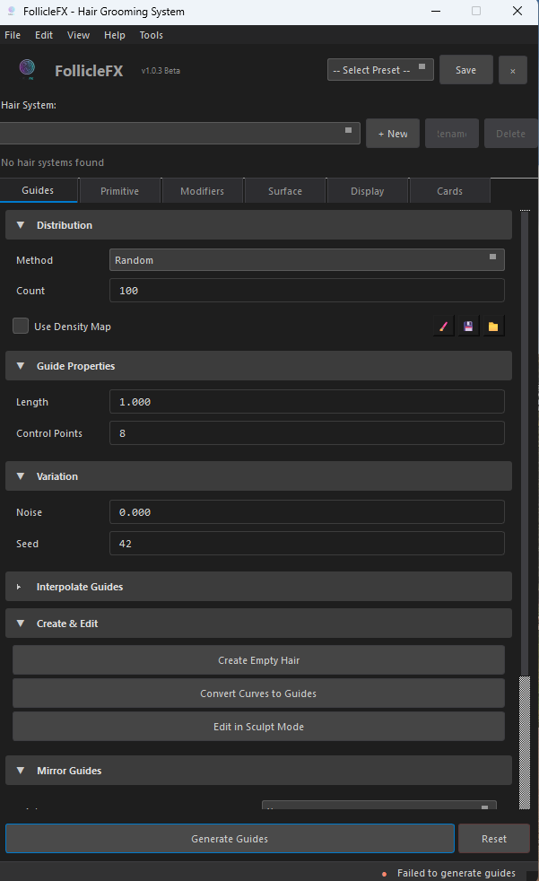Click the Generate Guides button

tap(230, 838)
